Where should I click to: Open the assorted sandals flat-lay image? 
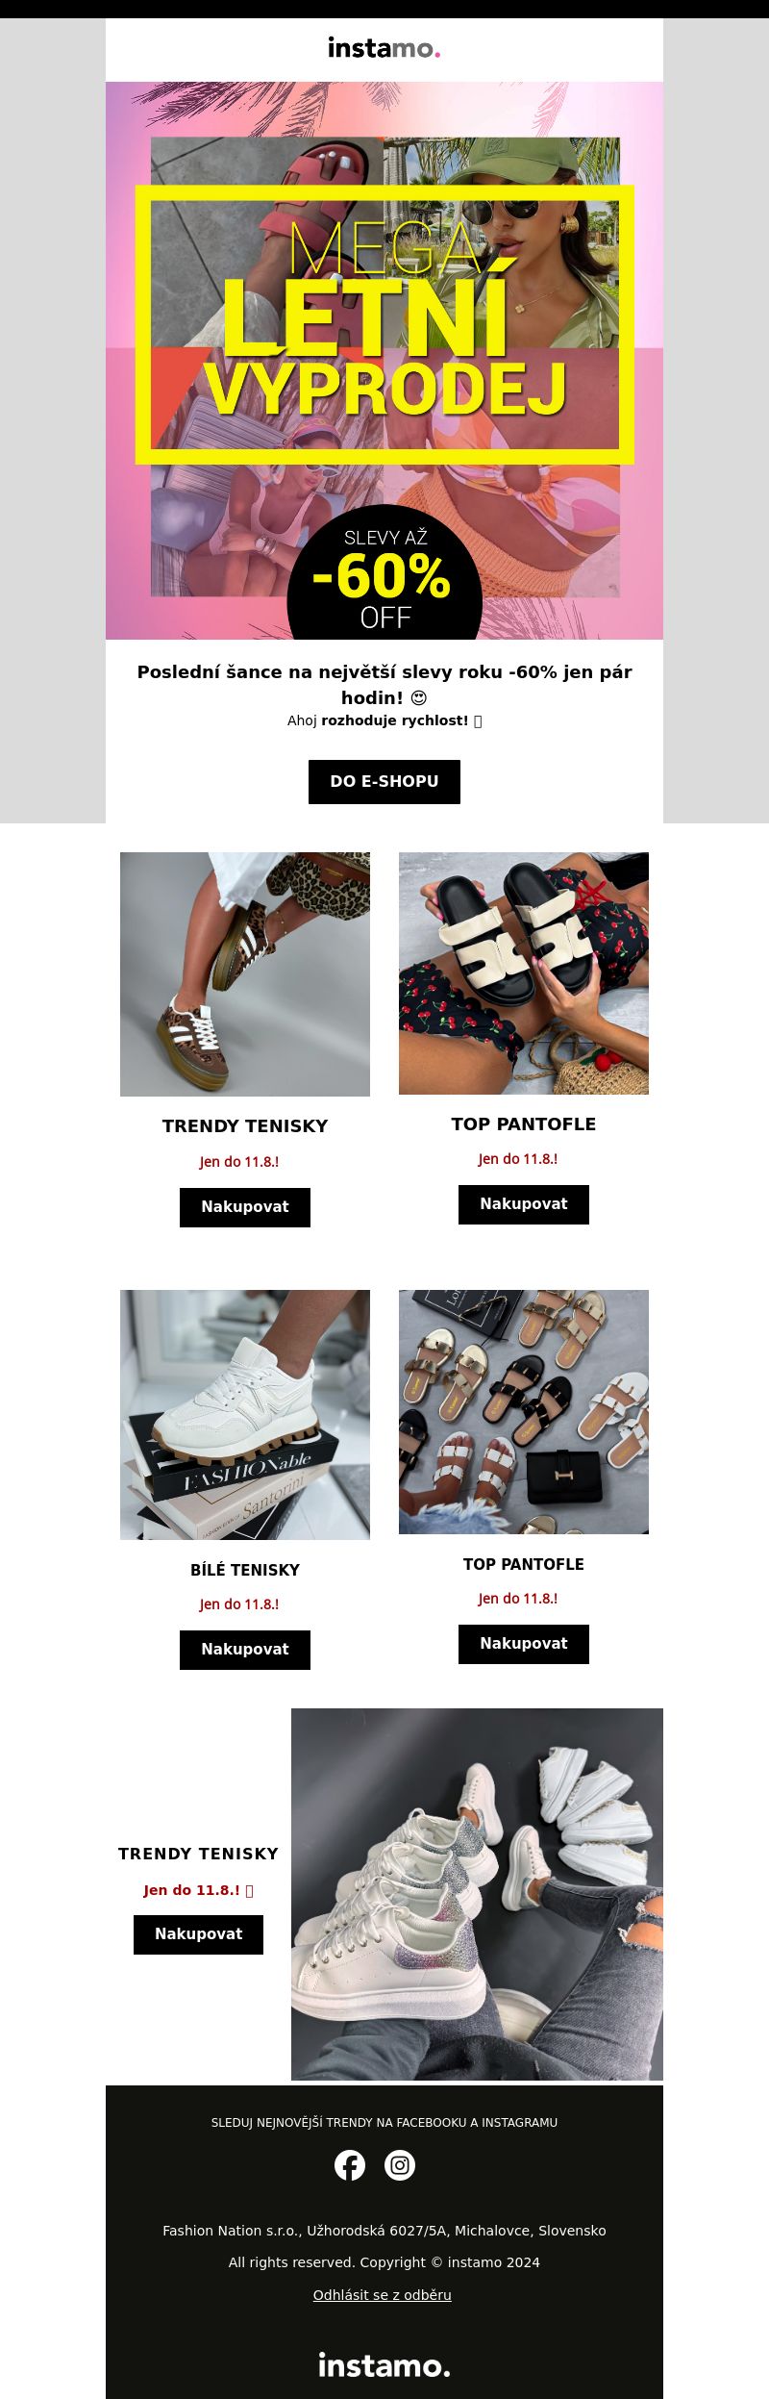coord(524,1412)
